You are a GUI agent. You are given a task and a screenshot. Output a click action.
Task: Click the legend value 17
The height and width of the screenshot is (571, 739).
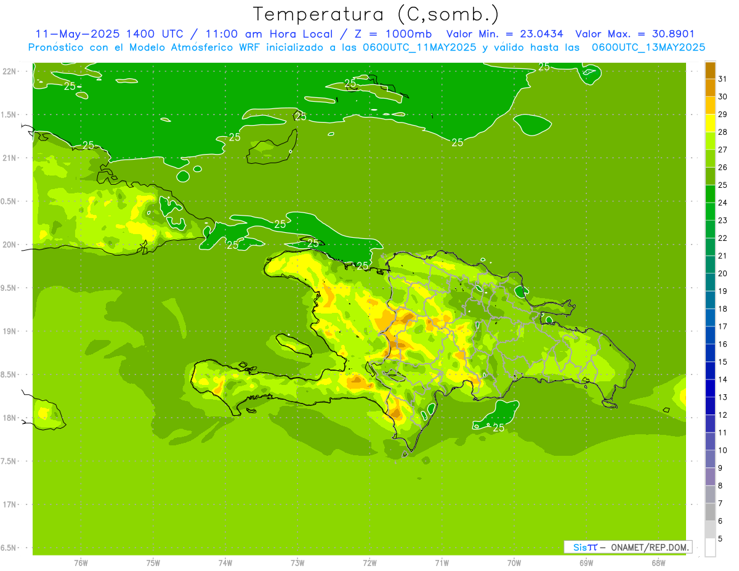(723, 326)
